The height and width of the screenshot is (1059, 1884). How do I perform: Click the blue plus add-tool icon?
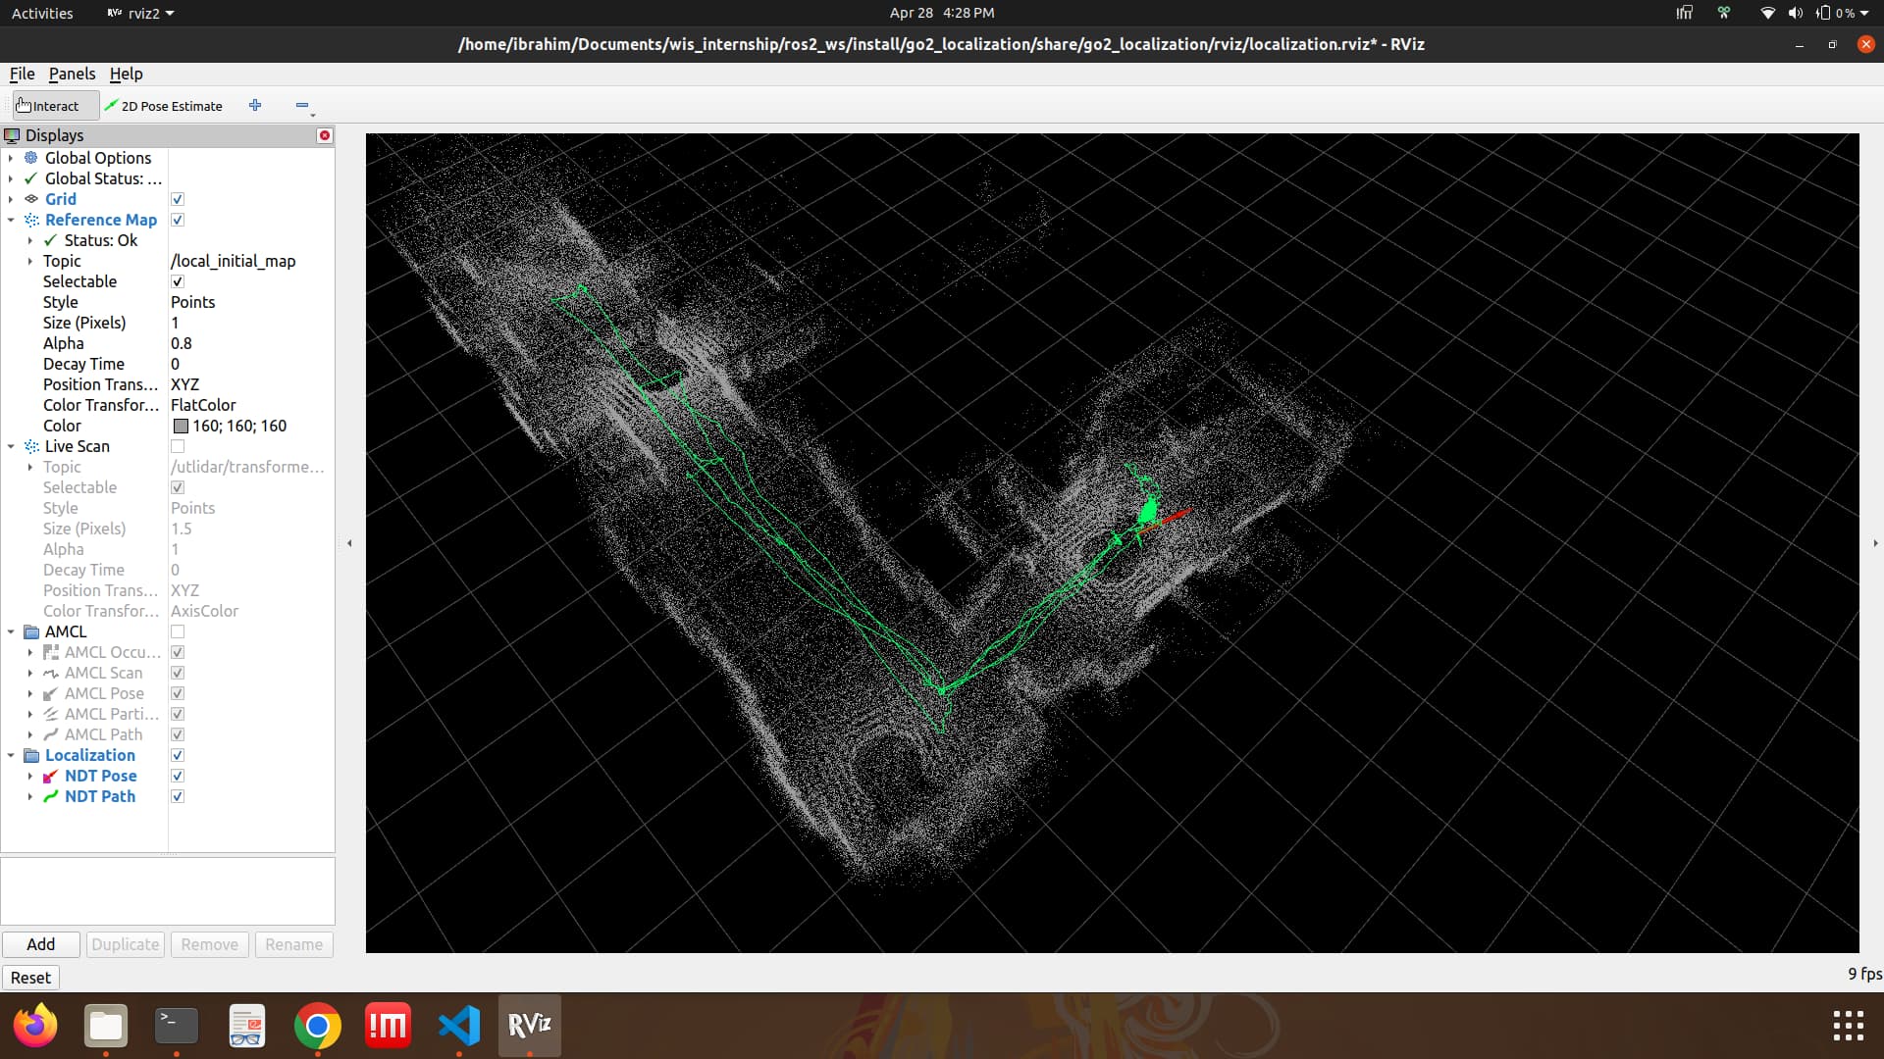click(255, 105)
